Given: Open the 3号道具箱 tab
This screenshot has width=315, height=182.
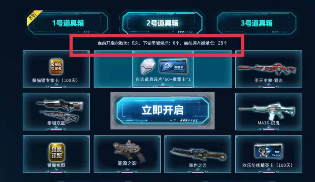Looking at the screenshot, I should pos(256,23).
